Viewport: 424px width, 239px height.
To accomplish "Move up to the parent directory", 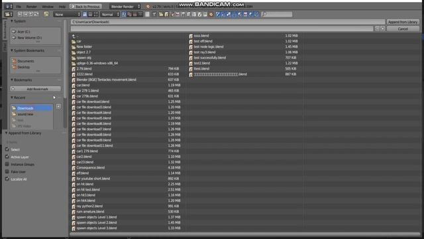I will 31,14.
